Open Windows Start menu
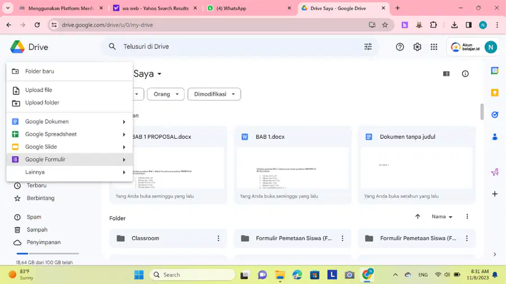506x284 pixels. pyautogui.click(x=139, y=275)
